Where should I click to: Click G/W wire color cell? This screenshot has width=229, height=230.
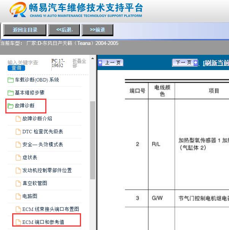pos(157,198)
